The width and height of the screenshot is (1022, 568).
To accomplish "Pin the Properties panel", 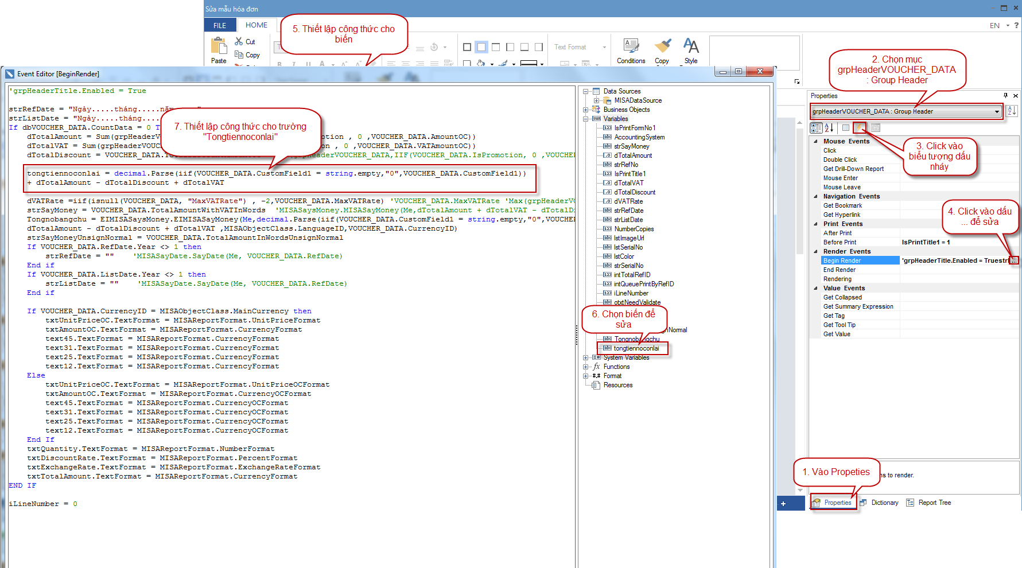I will click(1005, 96).
